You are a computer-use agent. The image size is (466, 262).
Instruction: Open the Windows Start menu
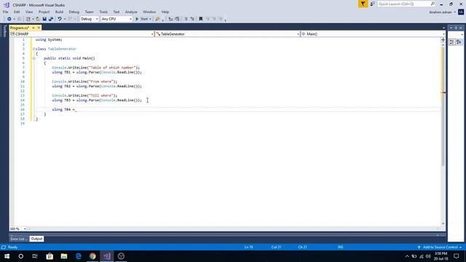click(x=7, y=256)
